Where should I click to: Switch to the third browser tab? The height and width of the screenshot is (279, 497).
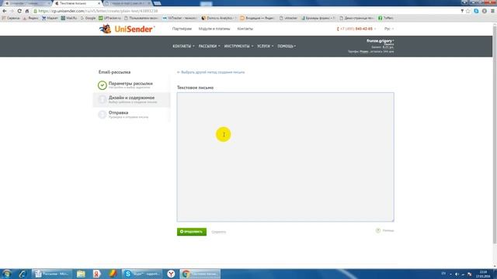pyautogui.click(x=128, y=3)
